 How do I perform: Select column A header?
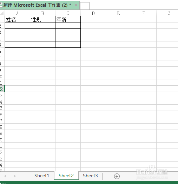click(x=17, y=13)
